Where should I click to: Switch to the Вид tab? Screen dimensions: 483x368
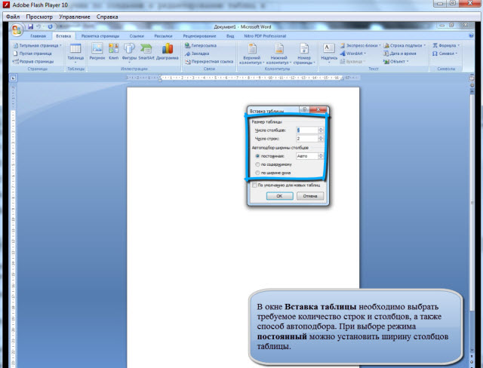(x=230, y=36)
